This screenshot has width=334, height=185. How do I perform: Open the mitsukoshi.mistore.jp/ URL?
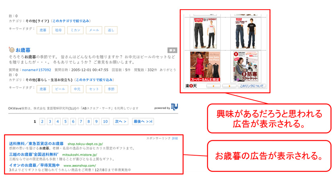[x=80, y=155]
